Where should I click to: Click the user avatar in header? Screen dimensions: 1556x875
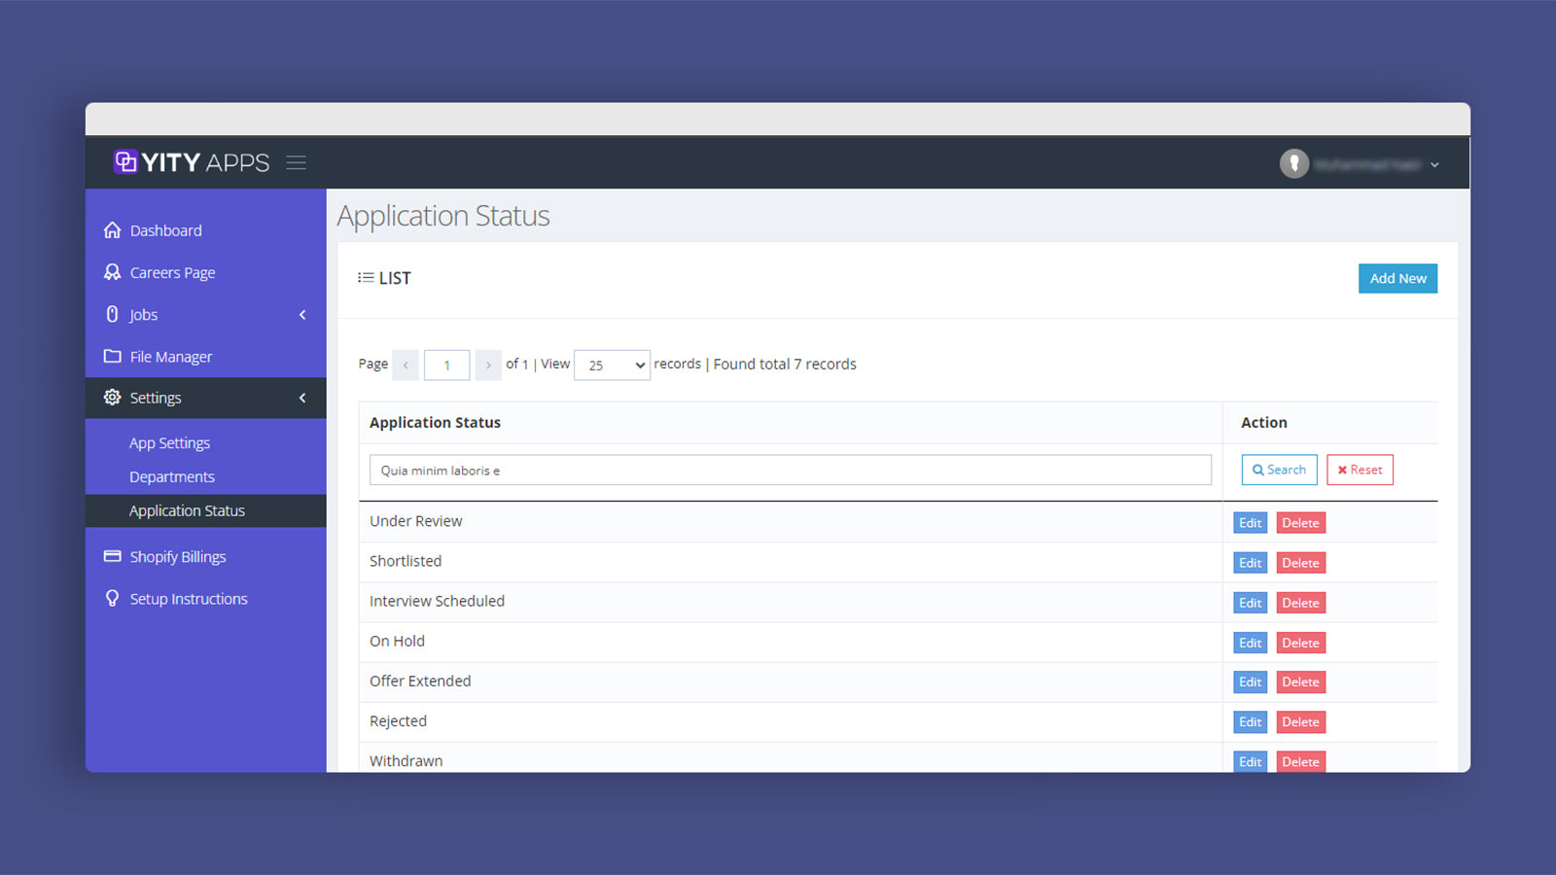(x=1293, y=163)
